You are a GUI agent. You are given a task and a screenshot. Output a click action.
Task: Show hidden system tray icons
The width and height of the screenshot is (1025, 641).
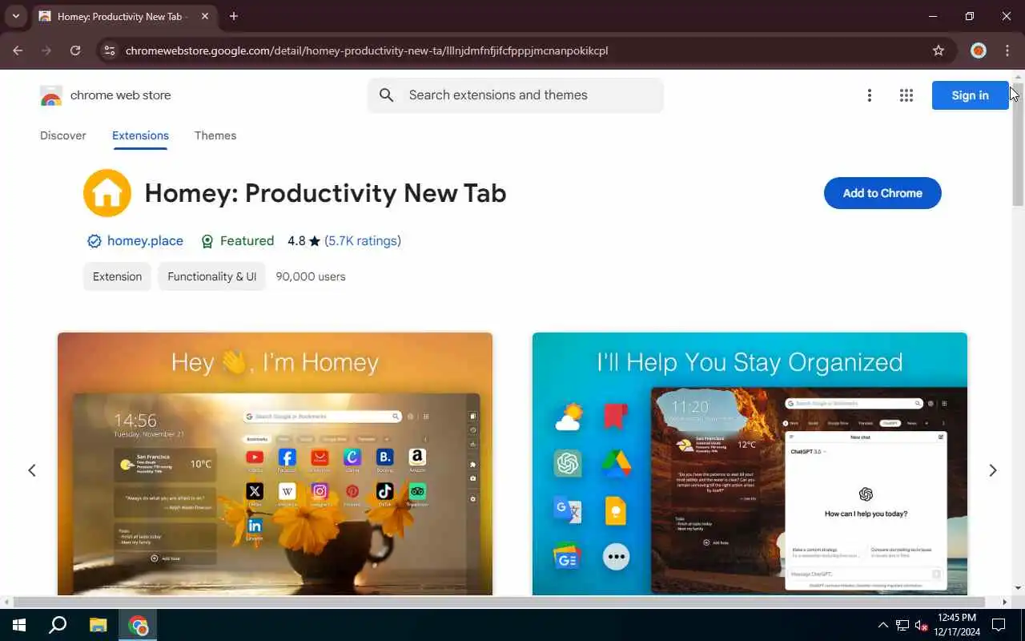(x=883, y=625)
